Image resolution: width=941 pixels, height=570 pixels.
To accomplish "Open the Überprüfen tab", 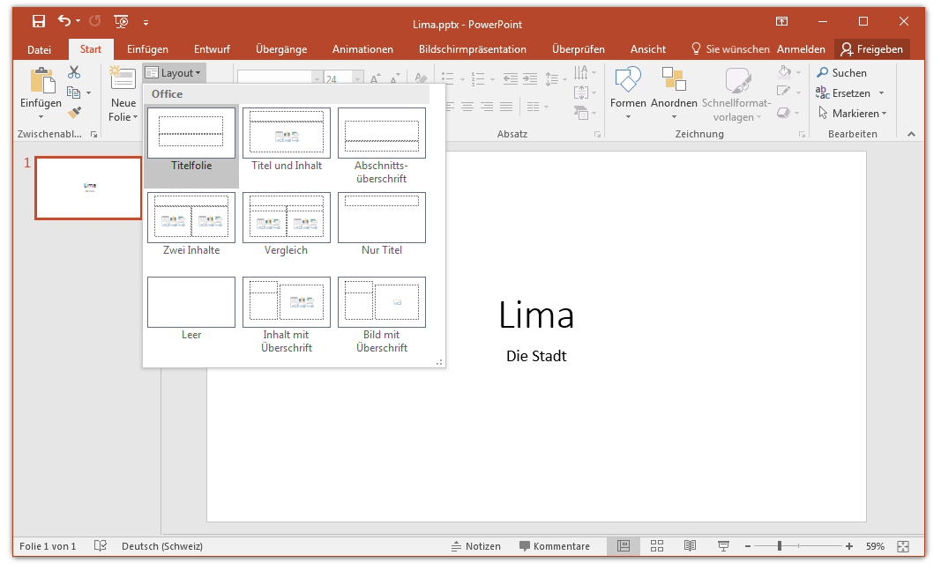I will tap(579, 49).
